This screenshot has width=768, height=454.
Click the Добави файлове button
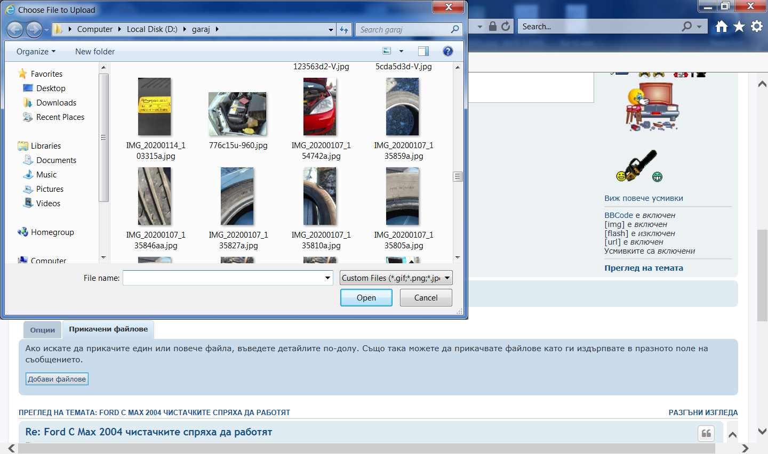[57, 379]
